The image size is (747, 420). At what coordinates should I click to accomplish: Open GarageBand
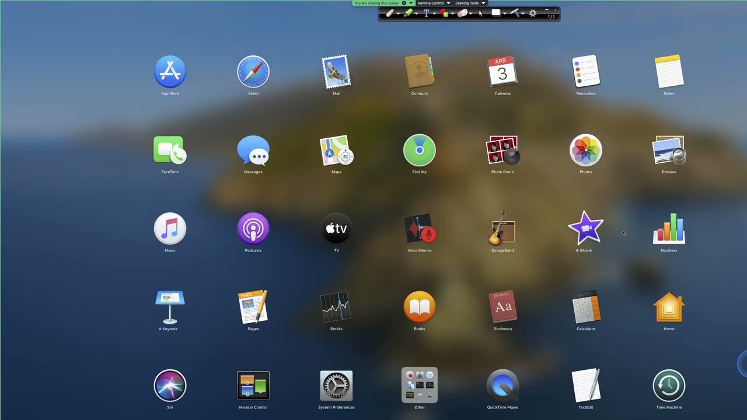click(x=502, y=228)
